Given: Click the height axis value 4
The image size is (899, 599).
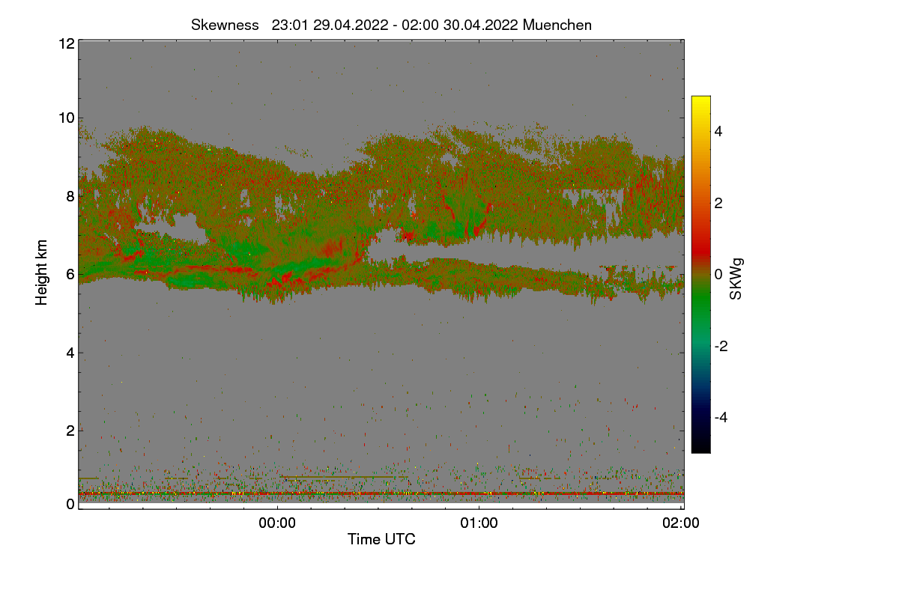Looking at the screenshot, I should (x=70, y=353).
